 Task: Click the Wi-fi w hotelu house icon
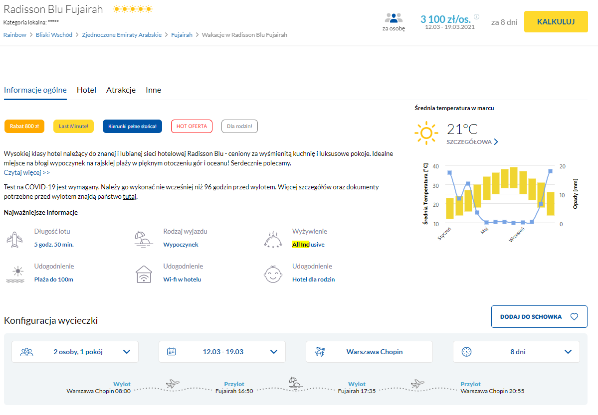pyautogui.click(x=144, y=274)
